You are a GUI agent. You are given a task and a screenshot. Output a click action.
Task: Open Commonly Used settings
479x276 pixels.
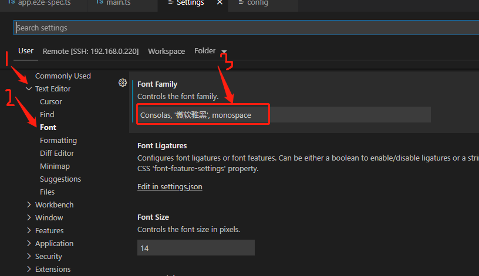[x=63, y=76]
